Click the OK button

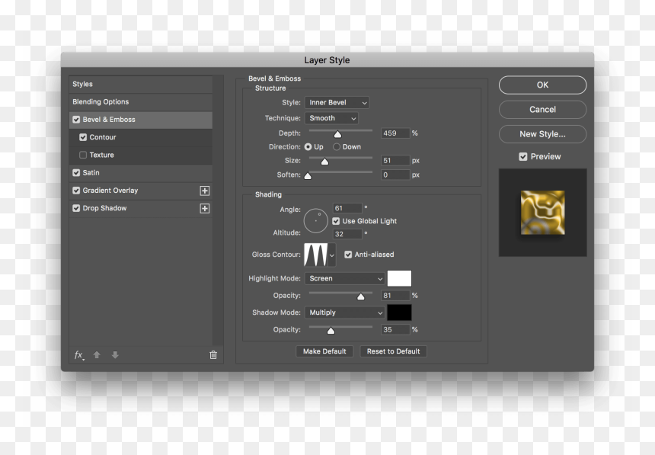(542, 85)
